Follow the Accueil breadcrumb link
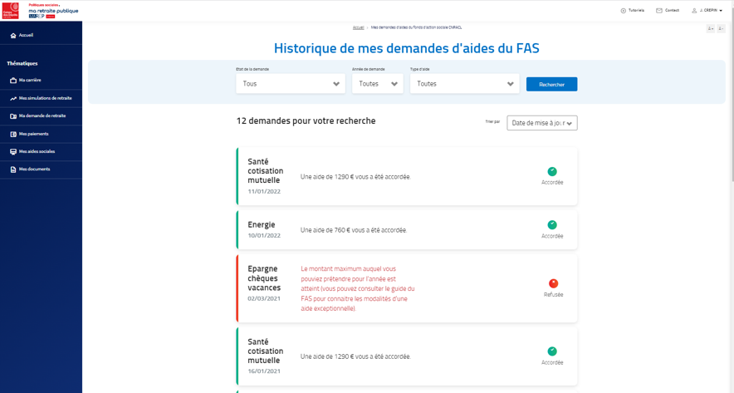Image resolution: width=734 pixels, height=393 pixels. click(x=358, y=27)
